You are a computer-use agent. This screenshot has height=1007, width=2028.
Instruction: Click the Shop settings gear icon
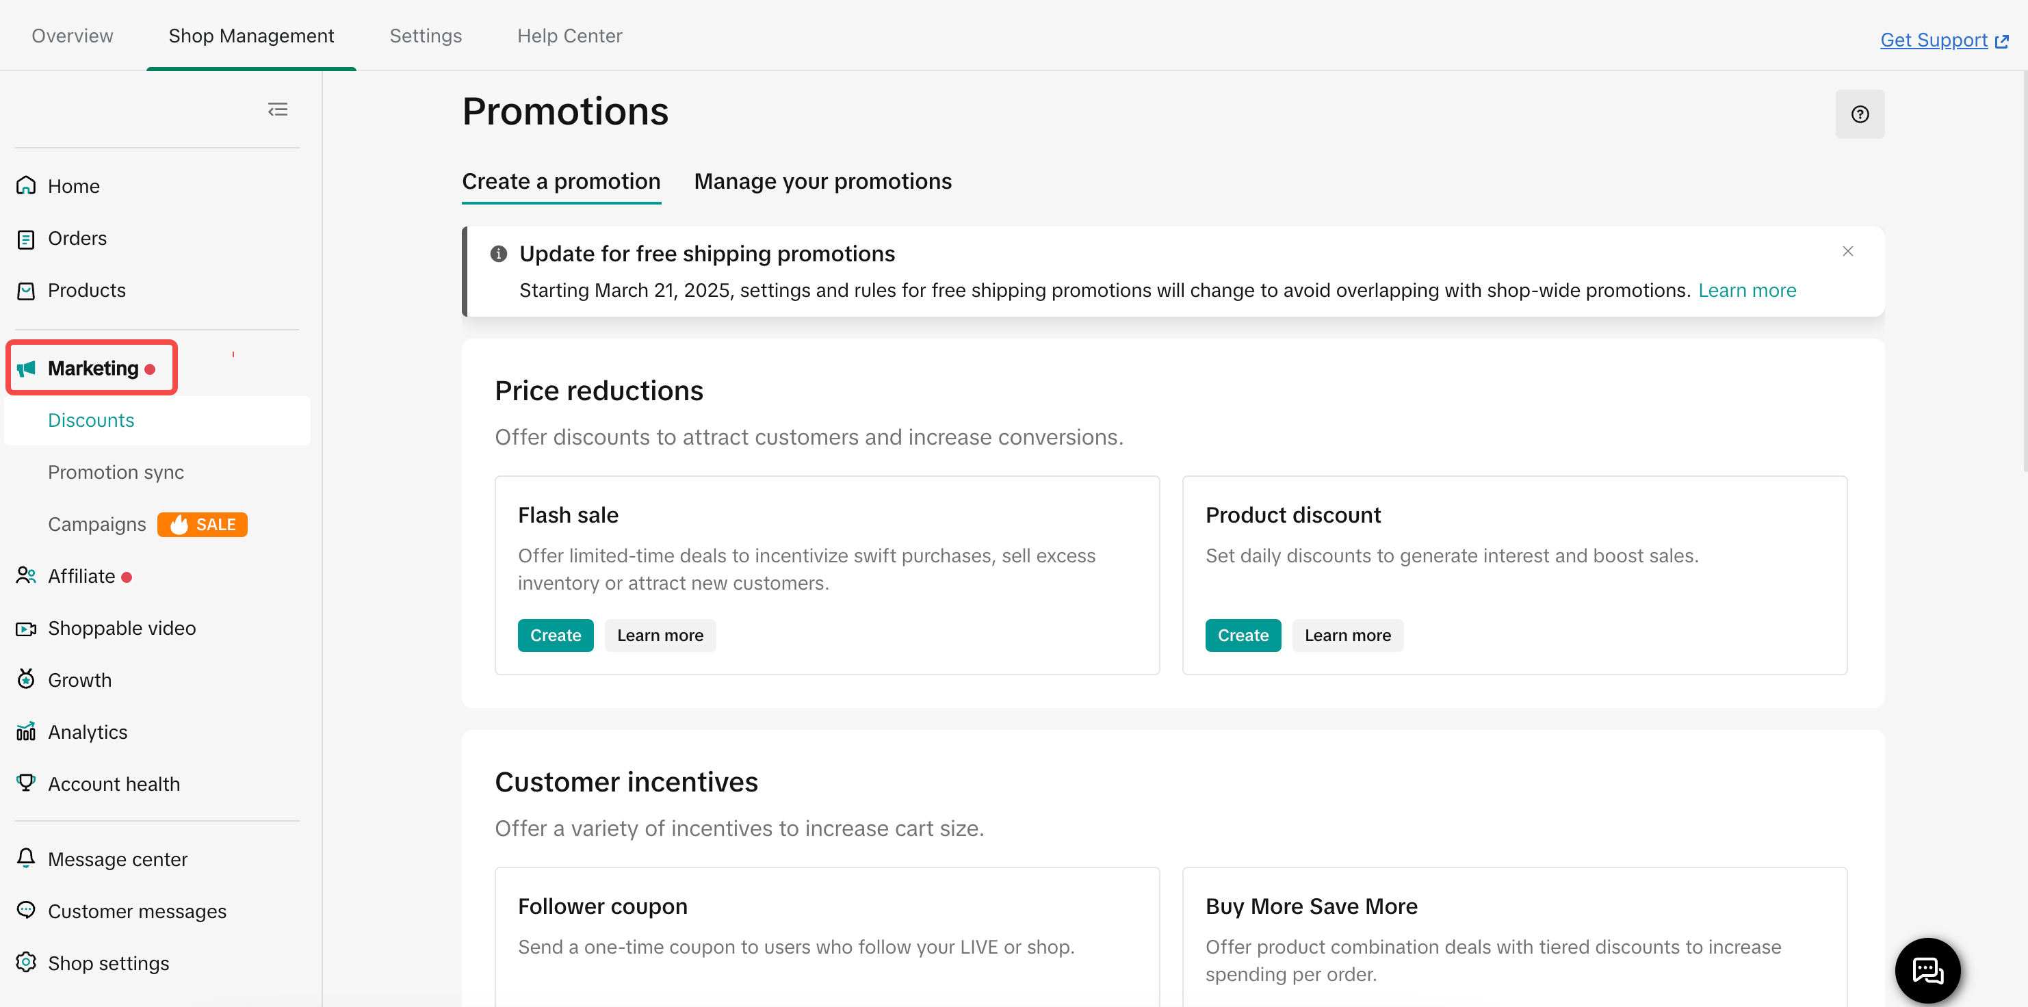26,962
